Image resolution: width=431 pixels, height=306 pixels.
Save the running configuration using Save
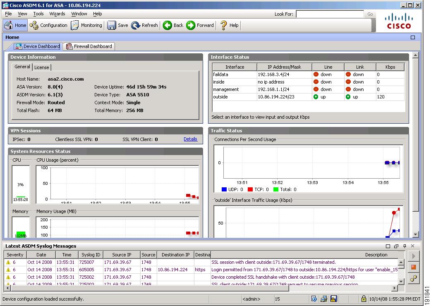point(117,25)
